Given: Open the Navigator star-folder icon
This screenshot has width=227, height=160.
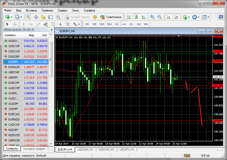Looking at the screenshot, I should coord(43,17).
